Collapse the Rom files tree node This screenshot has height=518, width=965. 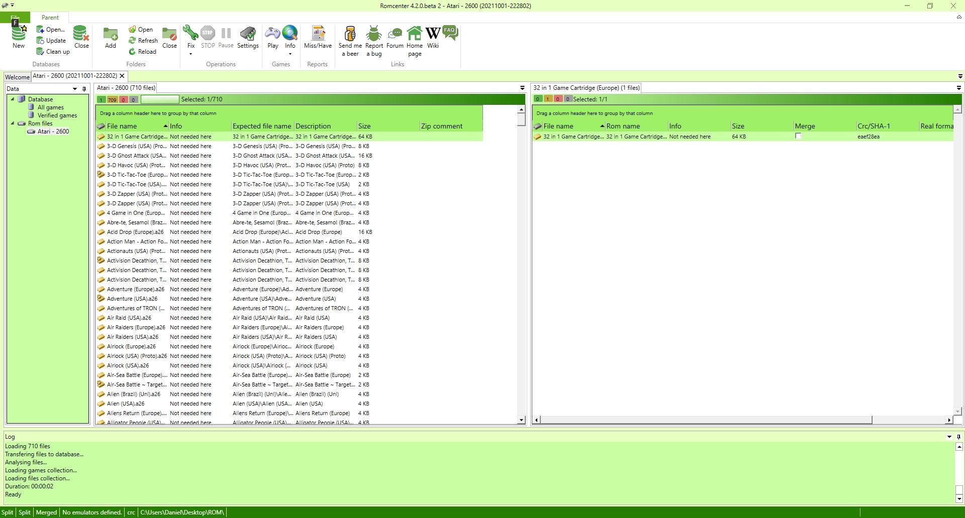point(13,123)
